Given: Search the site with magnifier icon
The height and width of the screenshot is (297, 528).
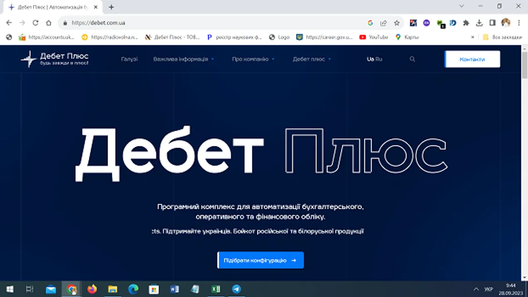Looking at the screenshot, I should click(x=412, y=59).
